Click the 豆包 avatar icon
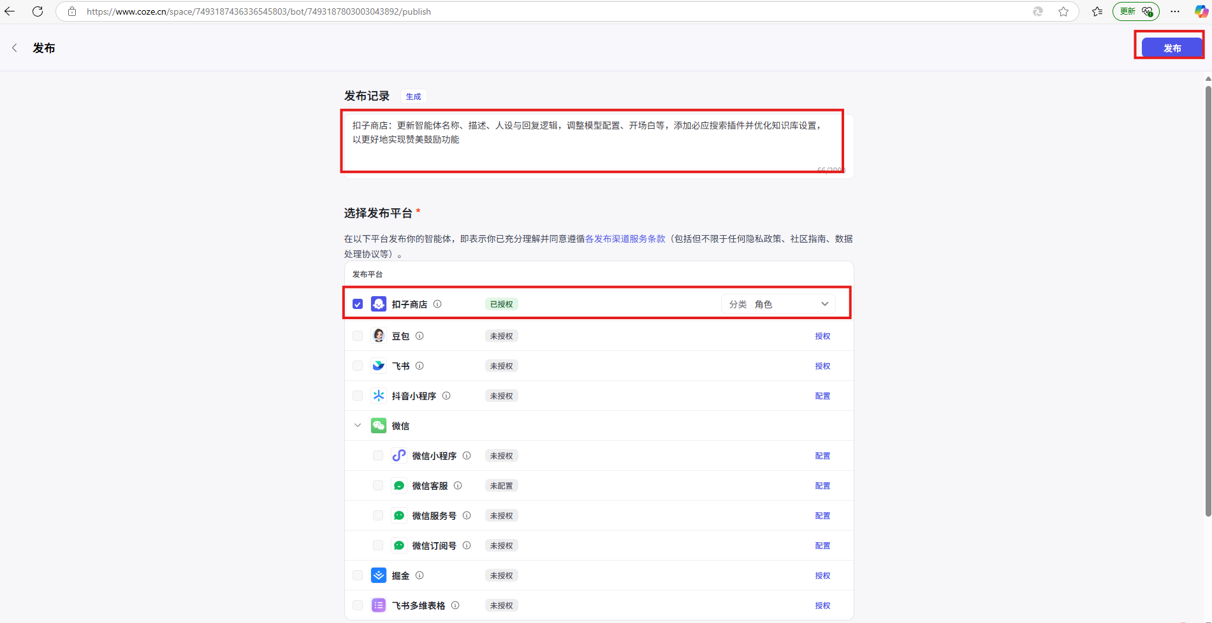Screen dimensions: 1212x623 tap(379, 336)
